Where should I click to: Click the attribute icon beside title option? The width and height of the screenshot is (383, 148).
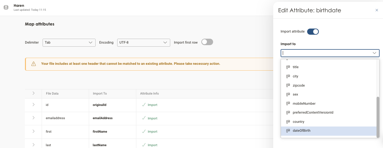288,67
